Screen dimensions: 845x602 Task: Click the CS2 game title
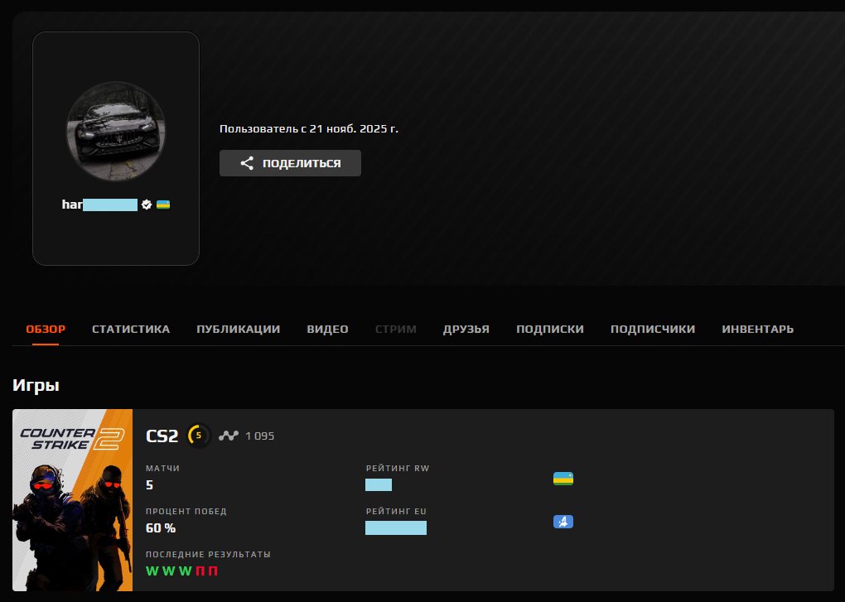162,436
